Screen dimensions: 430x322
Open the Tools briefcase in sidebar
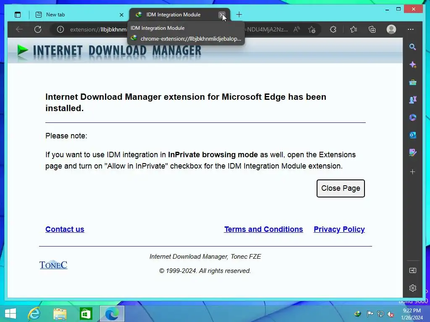pyautogui.click(x=413, y=83)
